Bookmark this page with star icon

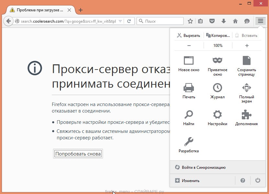coord(190,21)
